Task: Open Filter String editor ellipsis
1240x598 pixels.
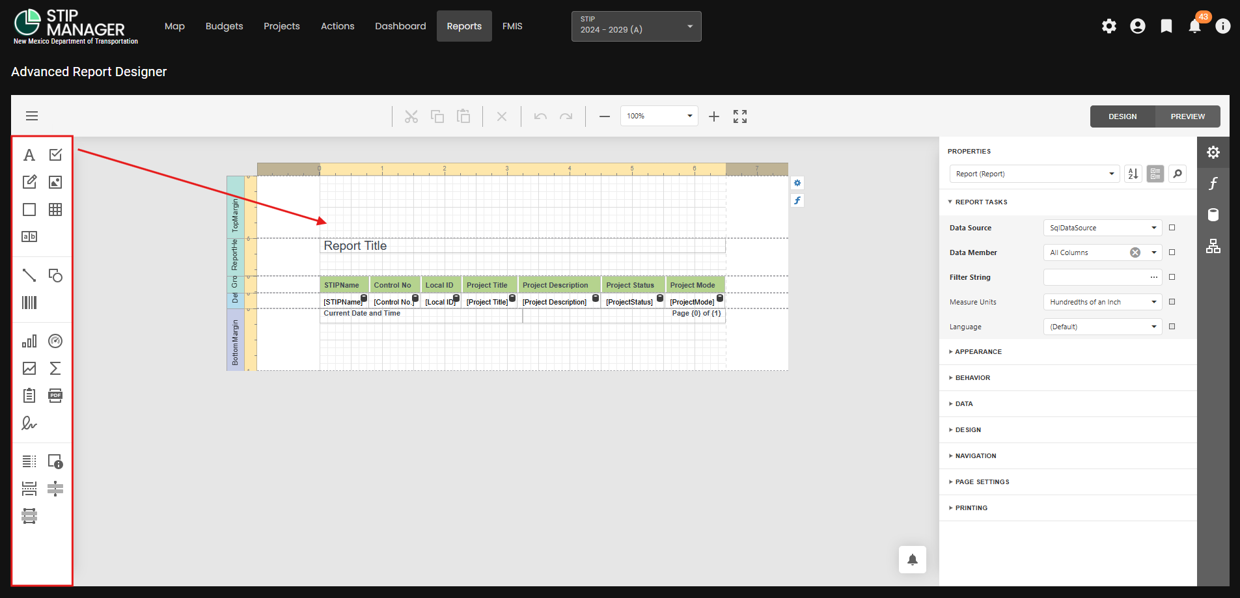Action: (x=1154, y=277)
